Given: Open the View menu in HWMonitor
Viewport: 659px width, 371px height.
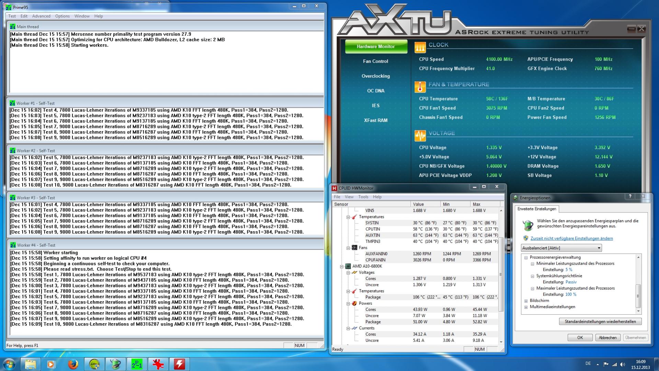Looking at the screenshot, I should [349, 197].
